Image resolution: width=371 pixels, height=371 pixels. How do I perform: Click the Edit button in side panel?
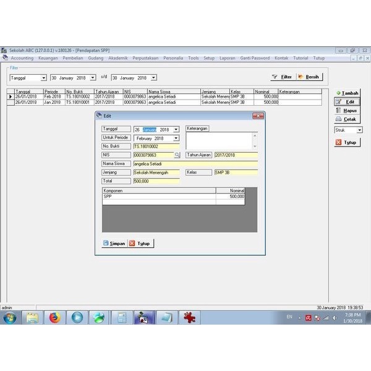(x=347, y=102)
